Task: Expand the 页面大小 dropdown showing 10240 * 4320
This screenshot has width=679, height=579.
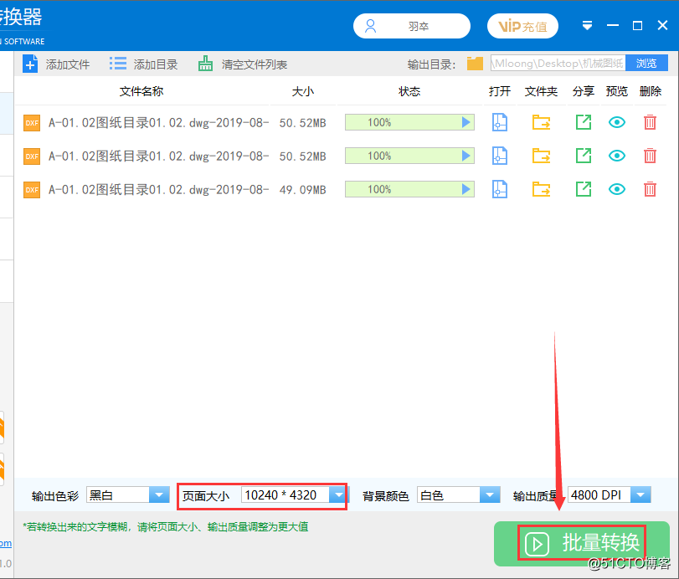Action: click(x=338, y=494)
